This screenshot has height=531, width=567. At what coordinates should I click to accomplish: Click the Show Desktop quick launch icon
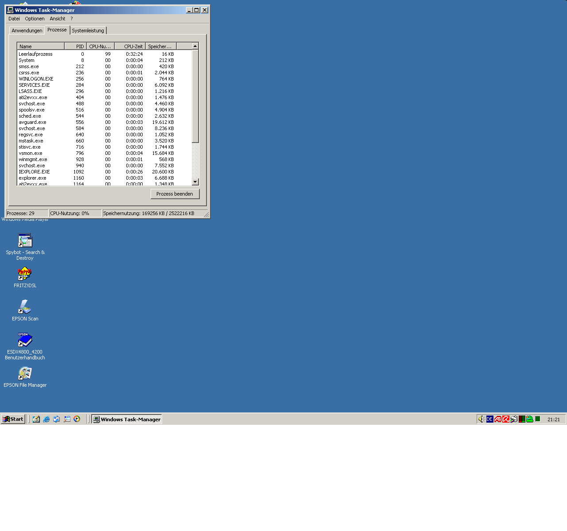tap(36, 419)
